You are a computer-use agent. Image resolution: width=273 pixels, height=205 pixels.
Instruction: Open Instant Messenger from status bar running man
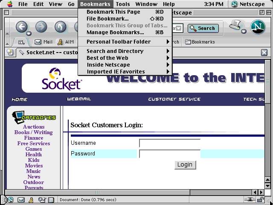[31, 199]
